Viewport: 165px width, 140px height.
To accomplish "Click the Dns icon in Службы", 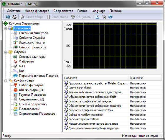I will click(x=16, y=71).
